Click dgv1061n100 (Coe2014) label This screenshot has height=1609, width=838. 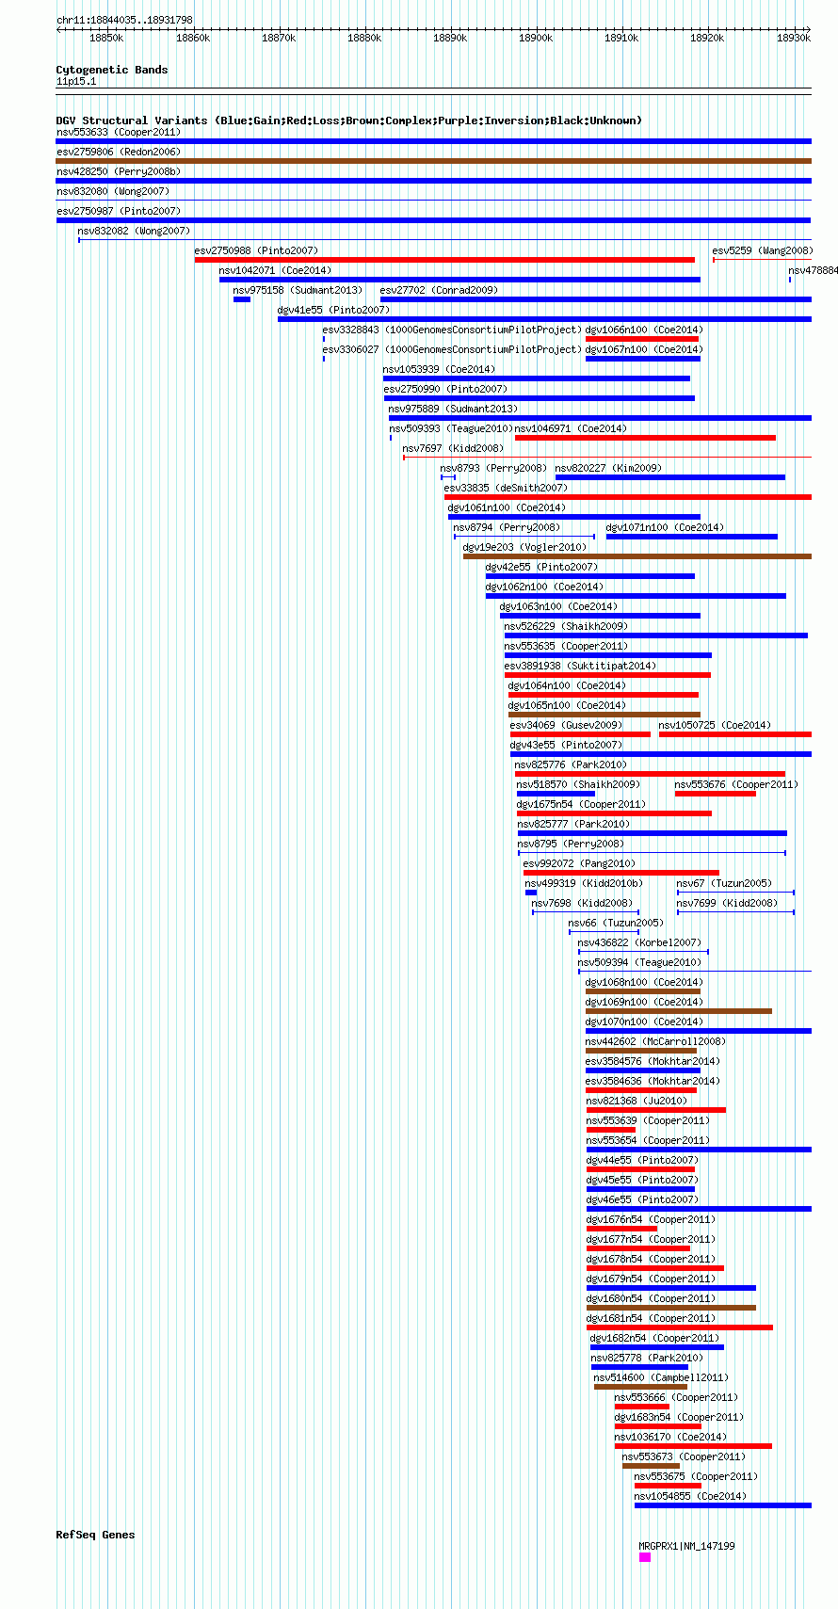(507, 507)
